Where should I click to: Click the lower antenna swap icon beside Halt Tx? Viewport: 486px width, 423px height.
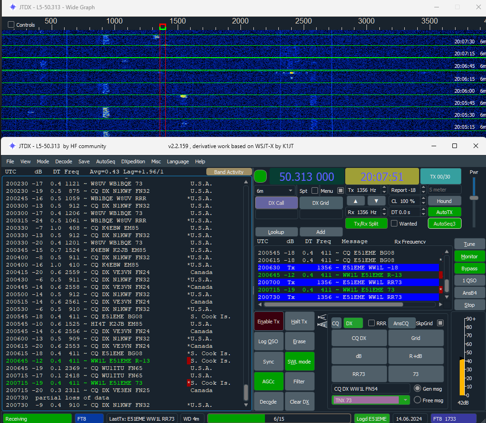[x=322, y=324]
